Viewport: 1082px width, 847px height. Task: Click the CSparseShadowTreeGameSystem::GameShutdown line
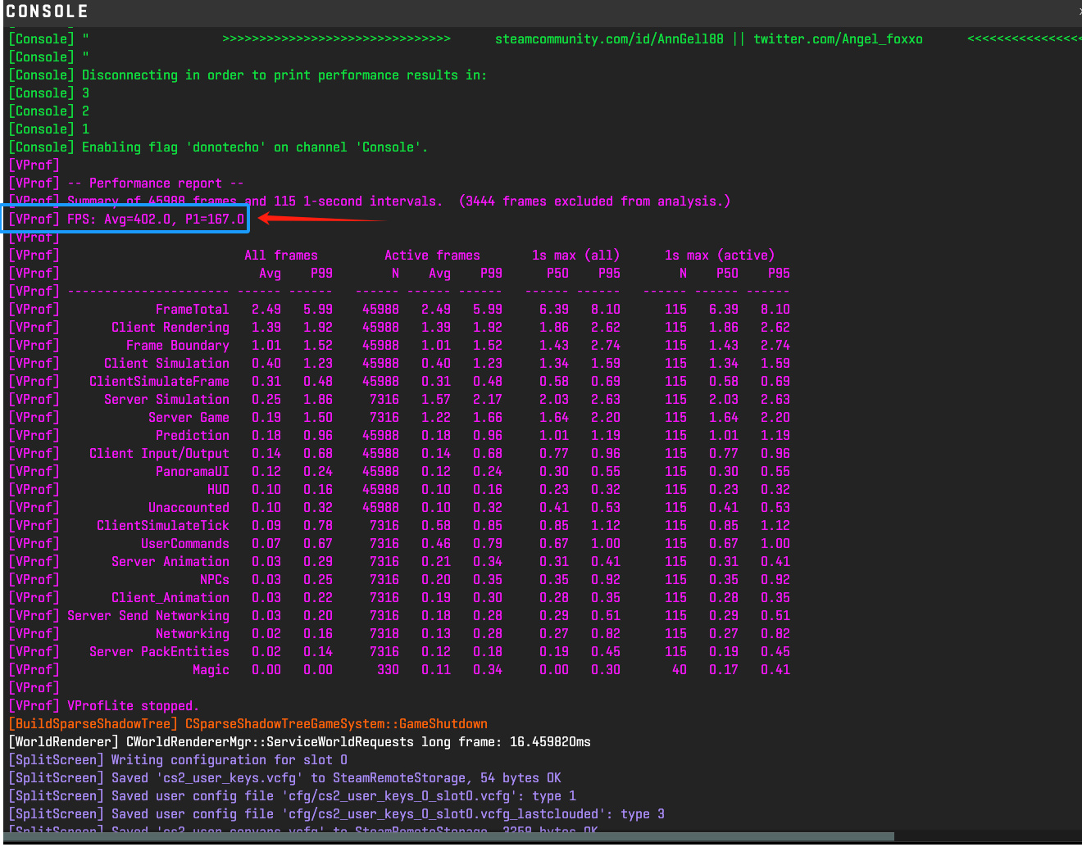(x=248, y=724)
